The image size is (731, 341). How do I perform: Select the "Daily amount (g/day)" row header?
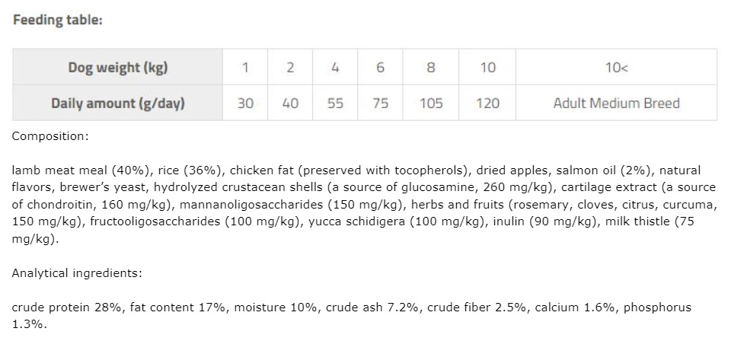(x=118, y=103)
